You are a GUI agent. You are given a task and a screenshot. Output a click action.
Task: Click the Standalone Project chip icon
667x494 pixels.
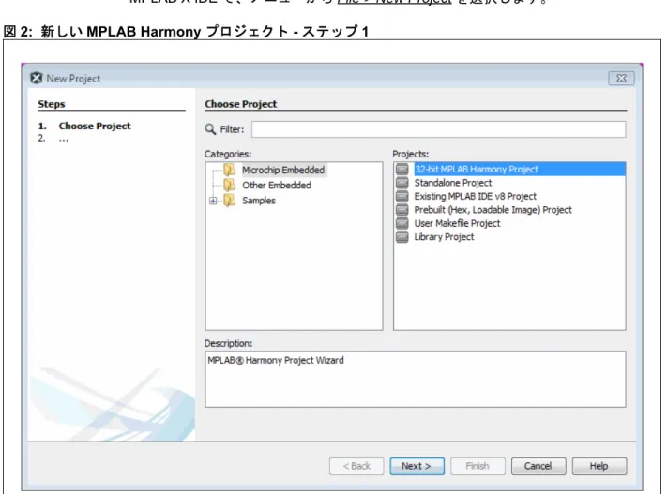(402, 183)
